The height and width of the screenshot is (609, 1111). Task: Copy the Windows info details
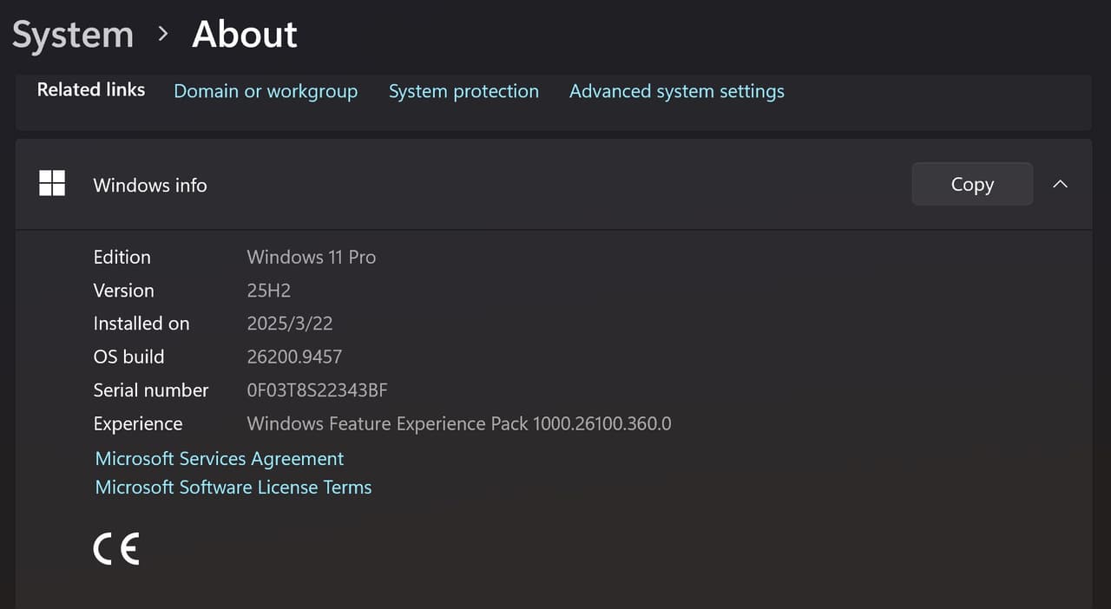[972, 184]
